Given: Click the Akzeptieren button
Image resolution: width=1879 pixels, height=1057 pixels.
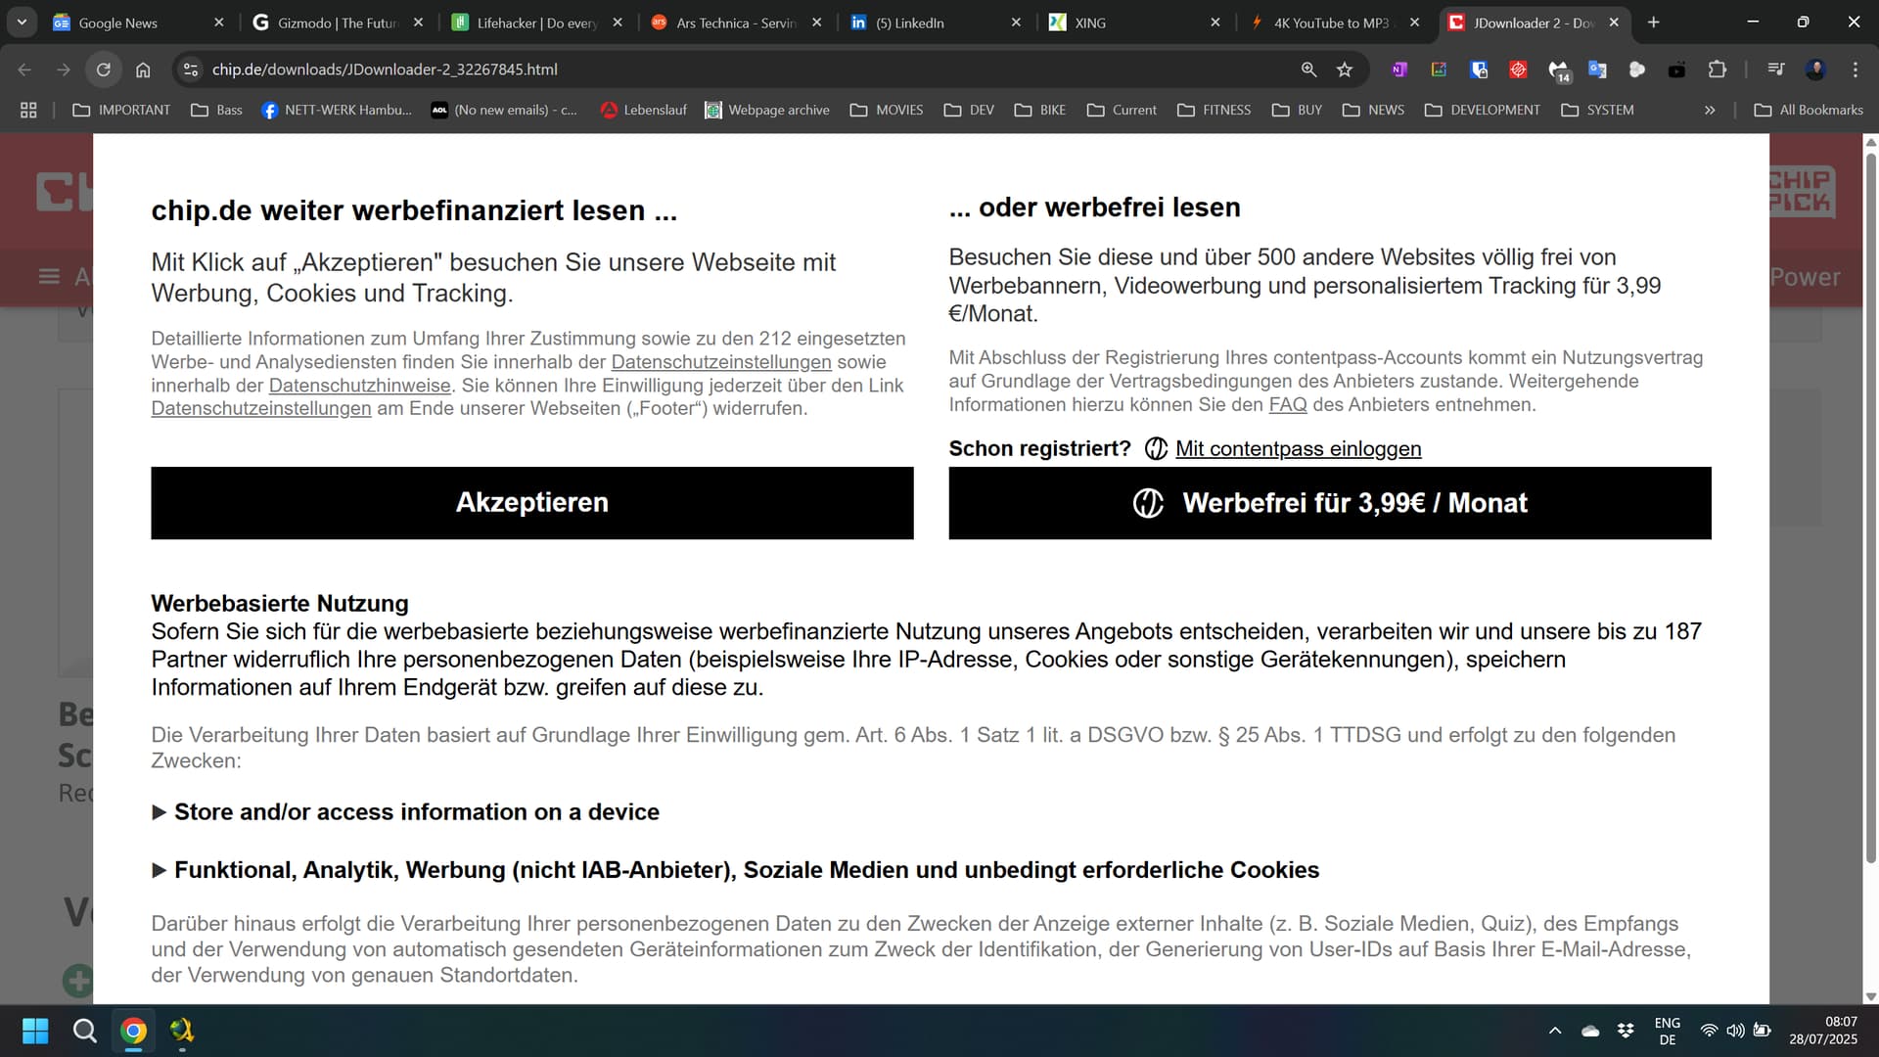Looking at the screenshot, I should pos(532,503).
